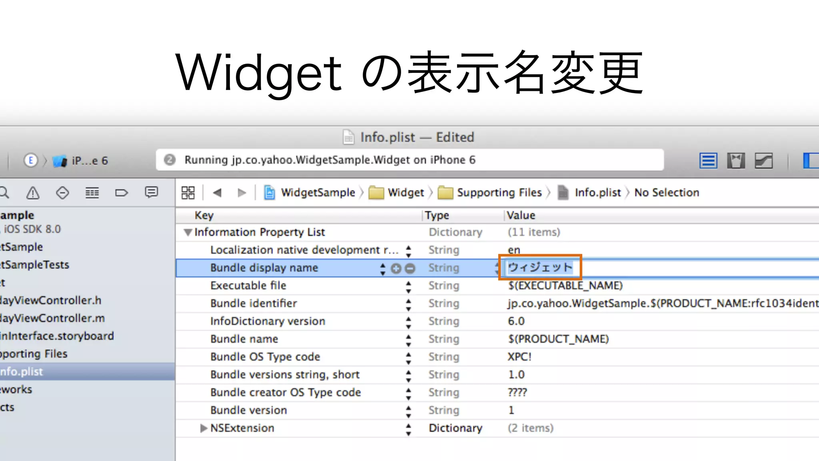Click the Bundle name key cell
Viewport: 819px width, 461px height.
(244, 339)
